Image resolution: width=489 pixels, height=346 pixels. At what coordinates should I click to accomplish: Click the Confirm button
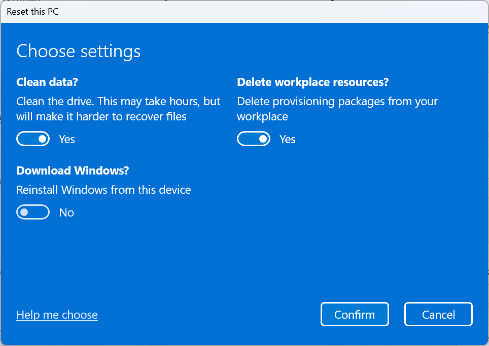355,314
